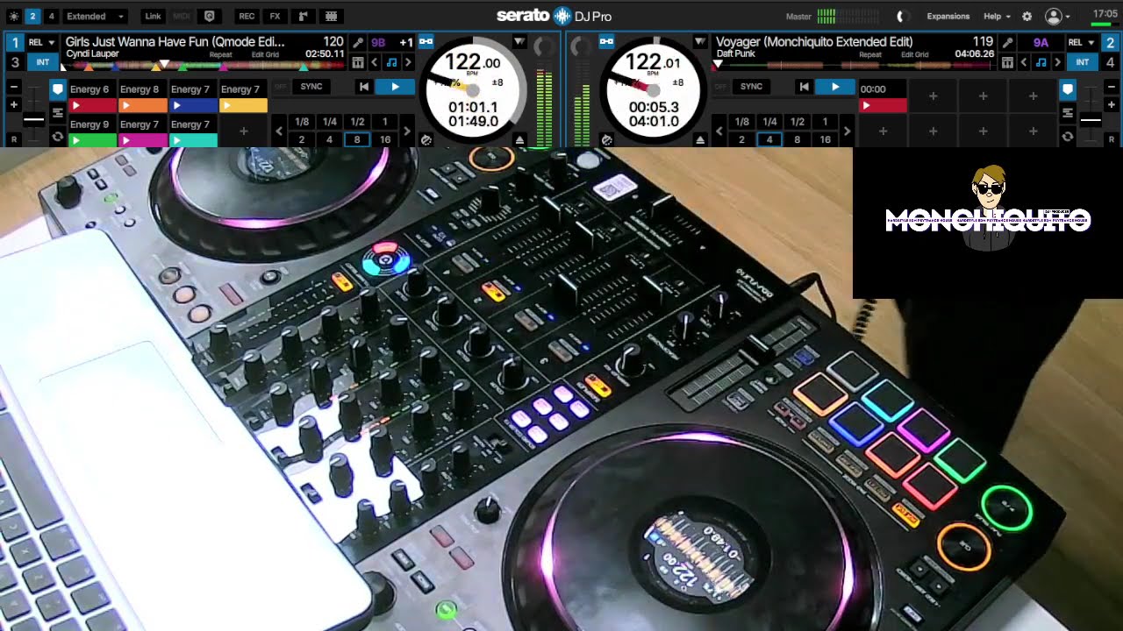
Task: Select deck 1 on the left
Action: pyautogui.click(x=14, y=42)
